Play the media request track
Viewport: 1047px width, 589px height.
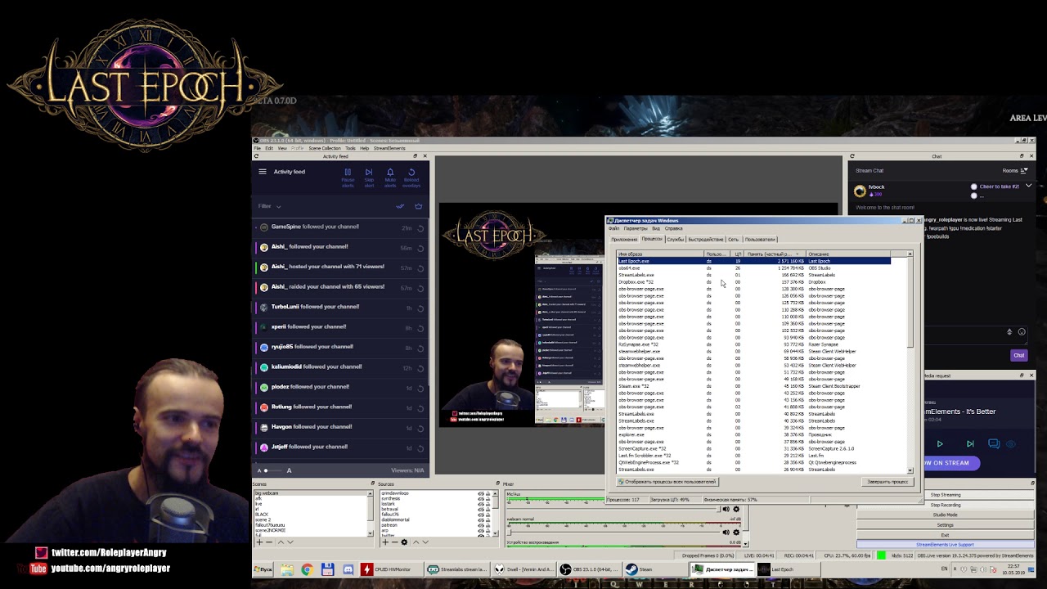pyautogui.click(x=940, y=444)
